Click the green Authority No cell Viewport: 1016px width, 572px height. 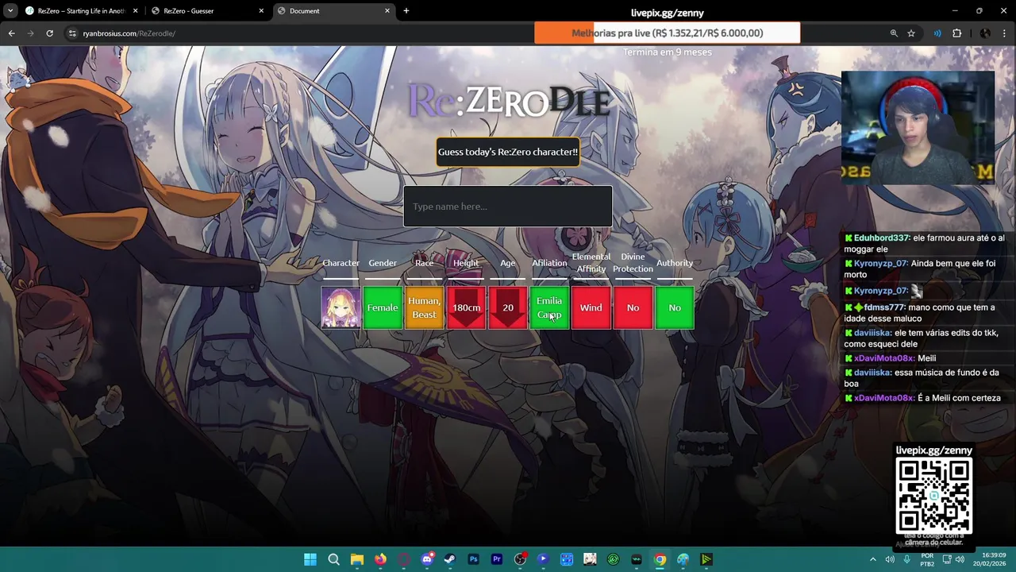click(x=675, y=307)
